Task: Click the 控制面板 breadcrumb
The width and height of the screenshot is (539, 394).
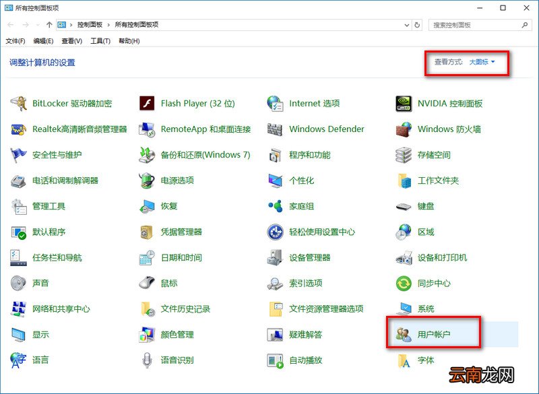Action: tap(90, 25)
